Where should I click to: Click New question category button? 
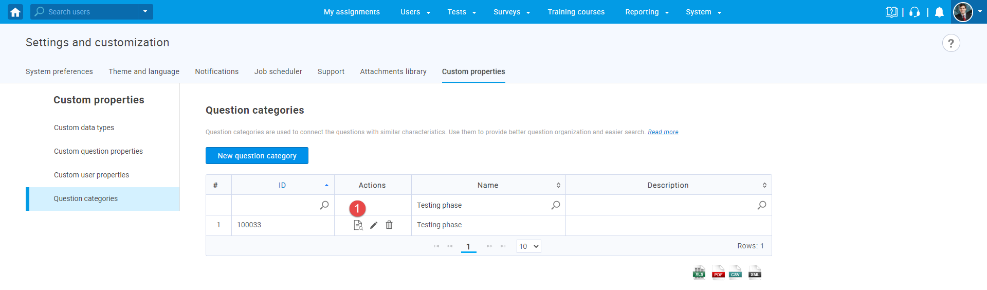point(257,156)
